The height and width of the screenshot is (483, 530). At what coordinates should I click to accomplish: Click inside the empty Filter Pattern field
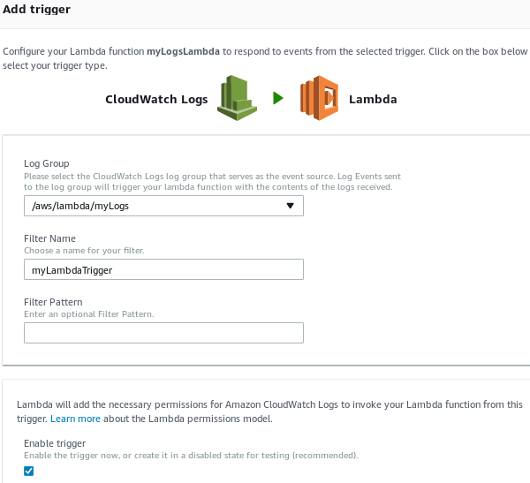(163, 332)
